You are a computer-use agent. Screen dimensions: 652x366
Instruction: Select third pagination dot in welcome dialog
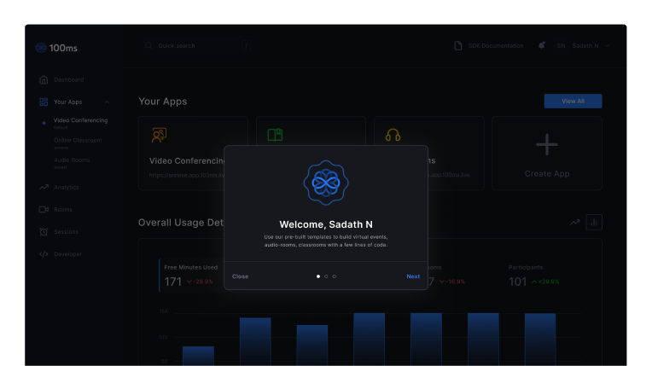(x=334, y=276)
